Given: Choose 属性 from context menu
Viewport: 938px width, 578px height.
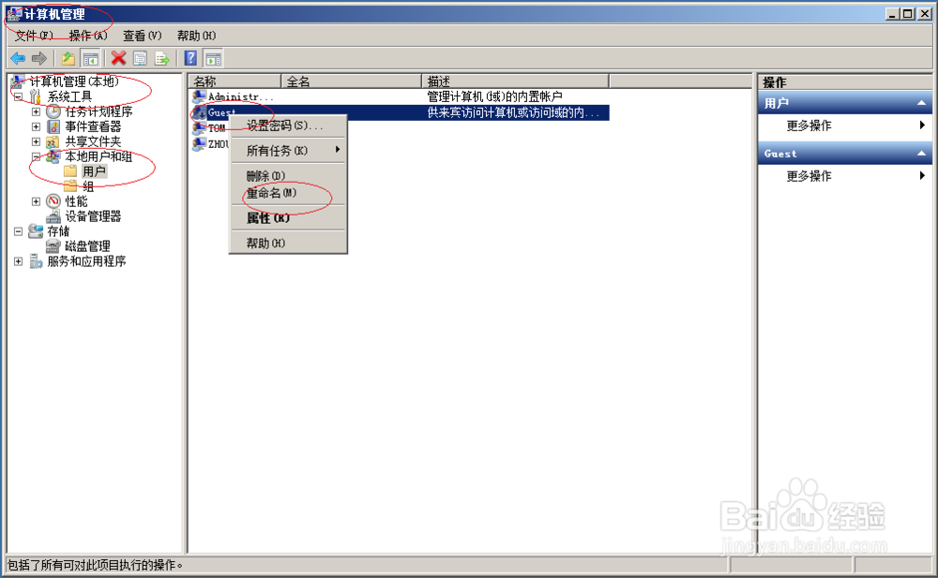Looking at the screenshot, I should click(288, 218).
